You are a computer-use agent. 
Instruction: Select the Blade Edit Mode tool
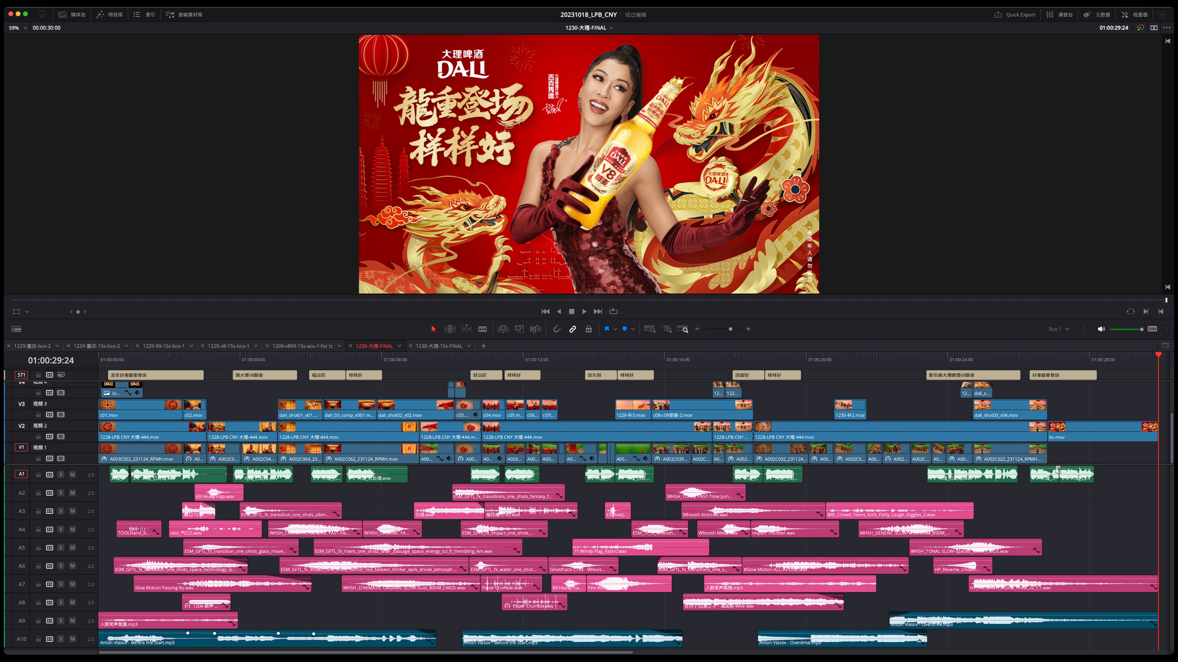482,329
